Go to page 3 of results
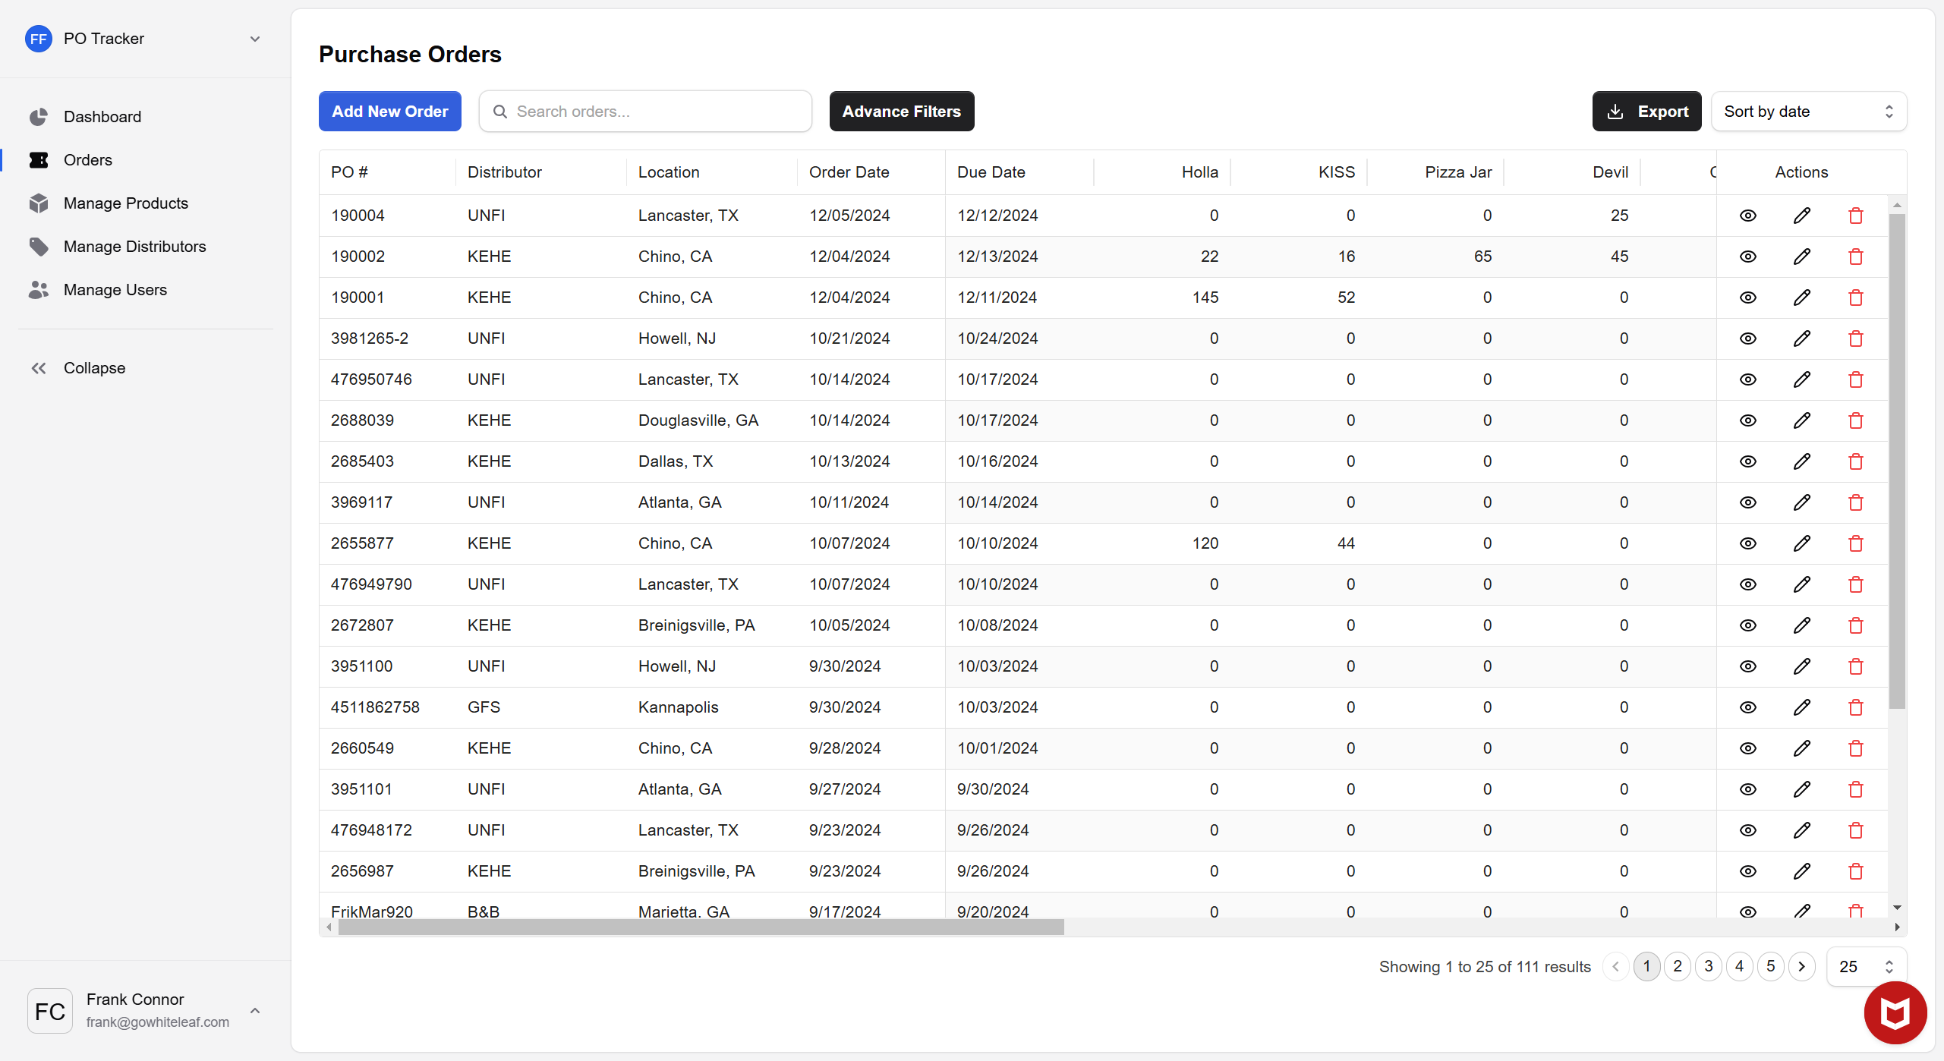 (1709, 967)
